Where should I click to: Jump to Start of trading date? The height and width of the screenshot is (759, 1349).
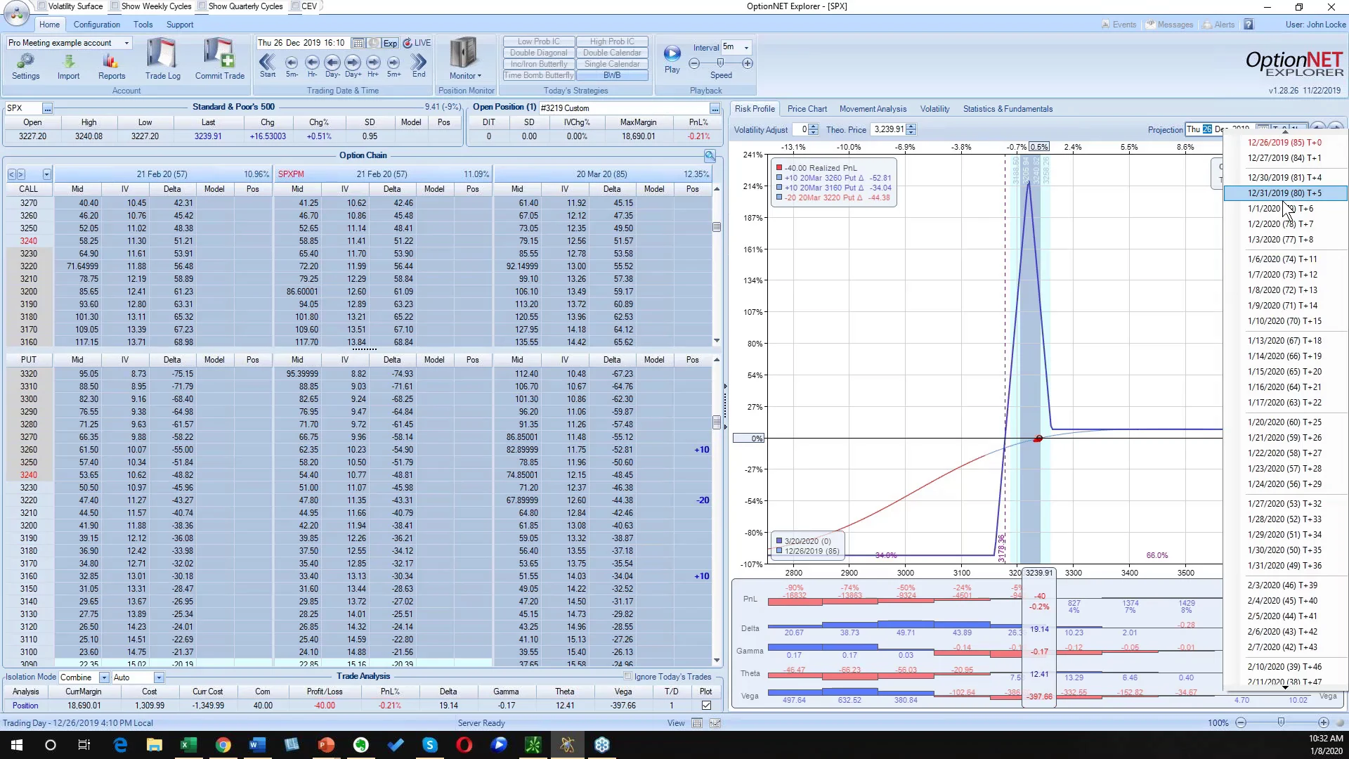coord(267,63)
